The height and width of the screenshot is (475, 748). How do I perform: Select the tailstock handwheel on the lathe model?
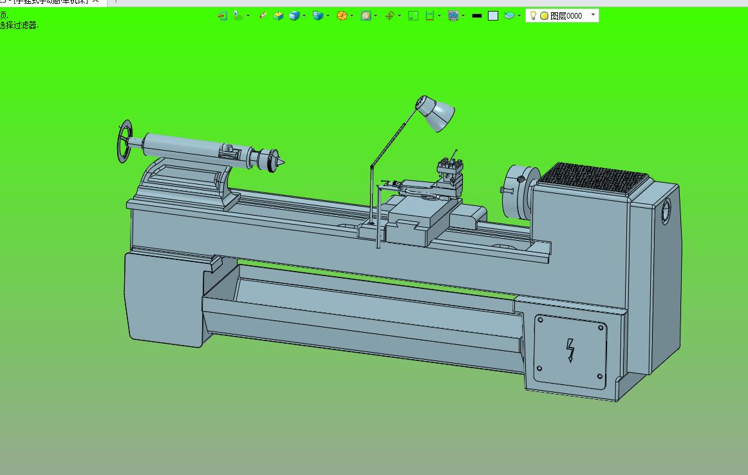(x=124, y=141)
